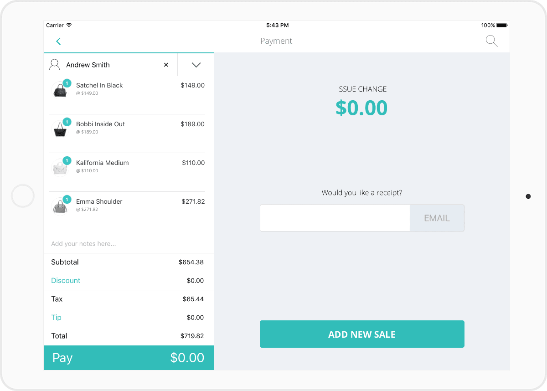
Task: Click the Pay bar showing $0.00
Action: coord(129,358)
